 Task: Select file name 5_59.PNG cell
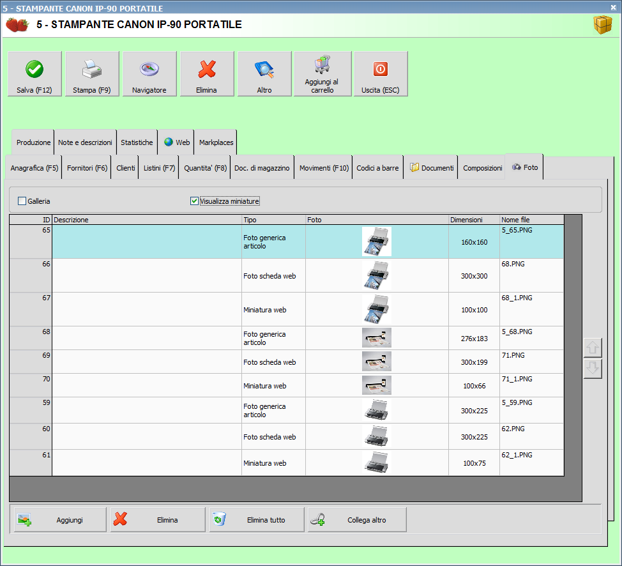tap(531, 410)
